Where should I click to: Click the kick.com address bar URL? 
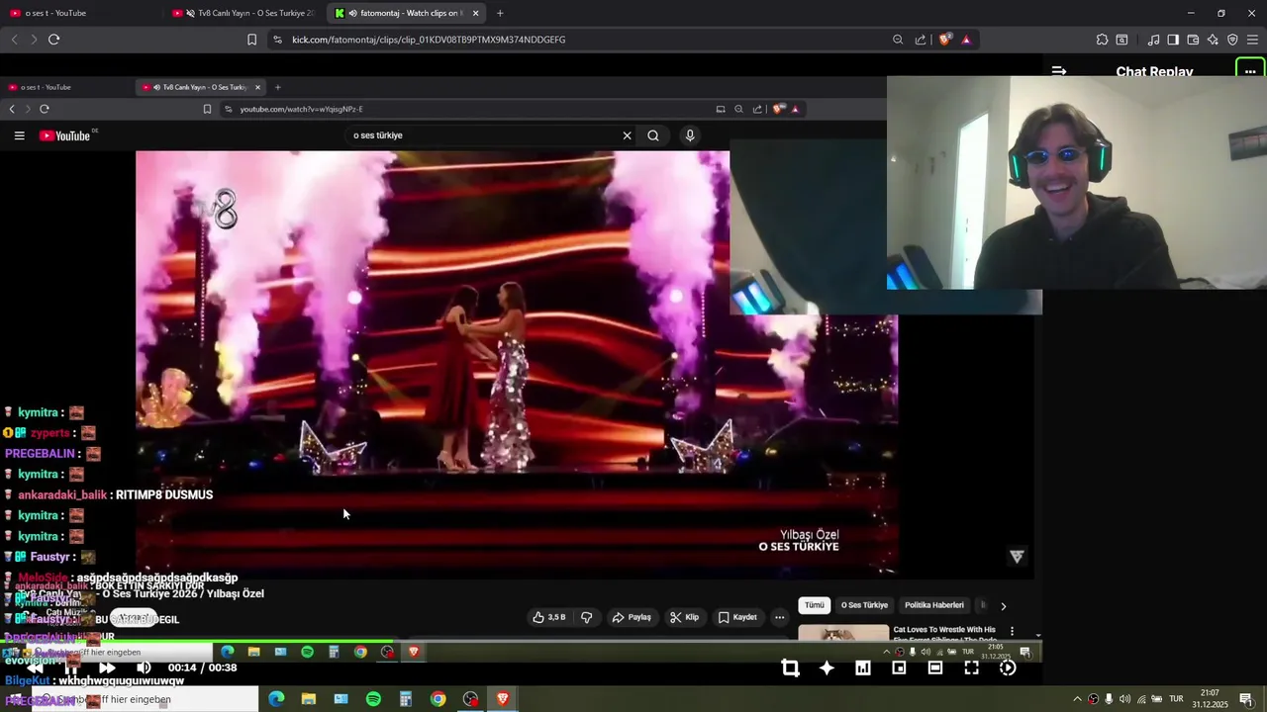click(429, 40)
